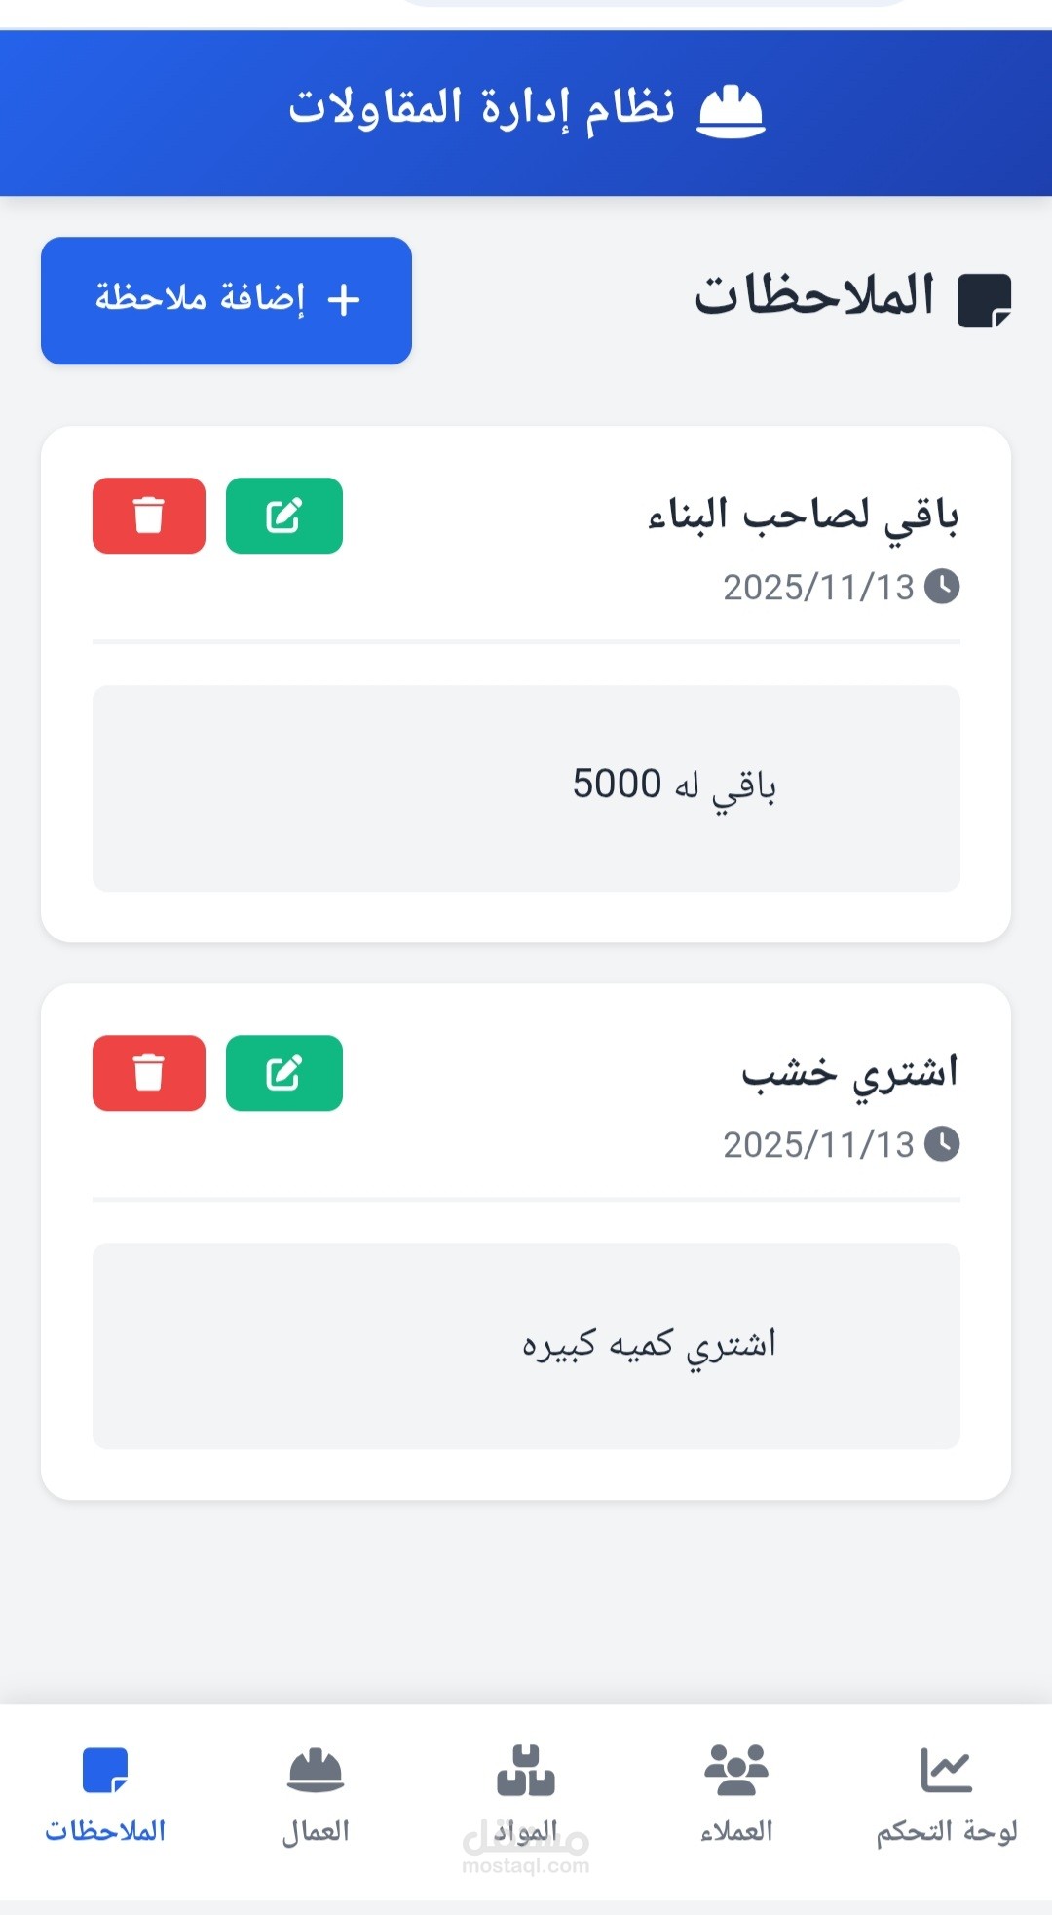Click the hard hat logo in header
This screenshot has height=1915, width=1052.
[x=732, y=111]
